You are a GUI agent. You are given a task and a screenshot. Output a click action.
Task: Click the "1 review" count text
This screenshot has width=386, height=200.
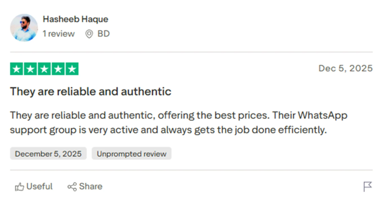click(x=58, y=34)
